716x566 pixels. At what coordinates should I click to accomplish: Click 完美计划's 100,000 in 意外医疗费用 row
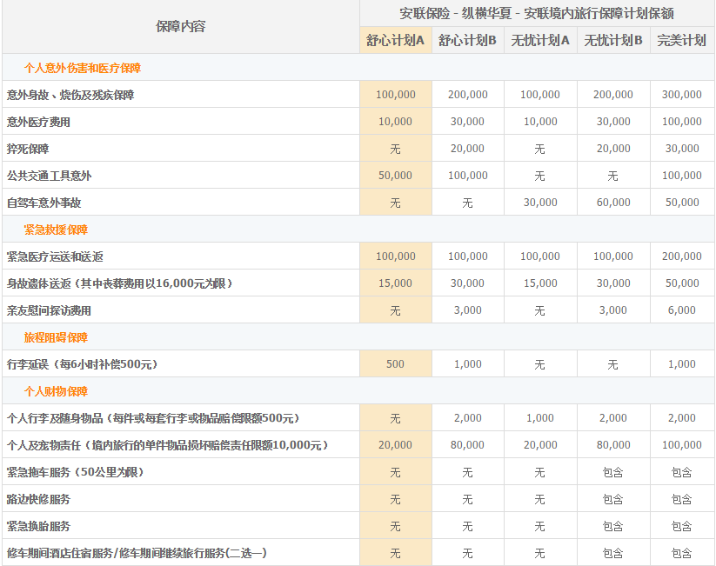(x=682, y=122)
